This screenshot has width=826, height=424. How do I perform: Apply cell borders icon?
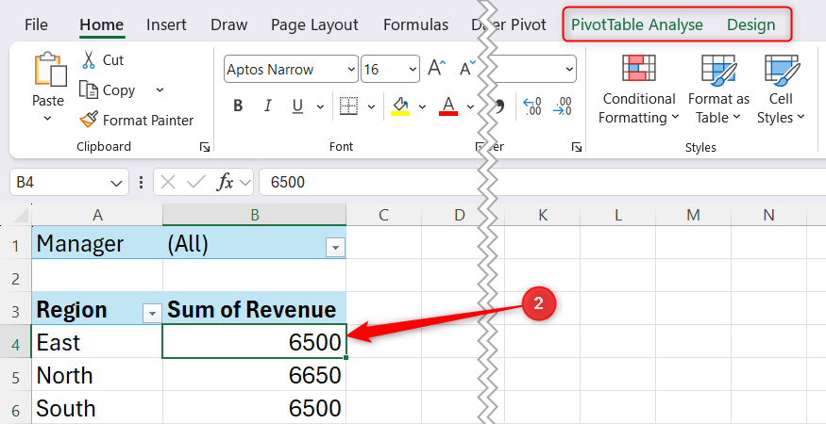pos(347,106)
